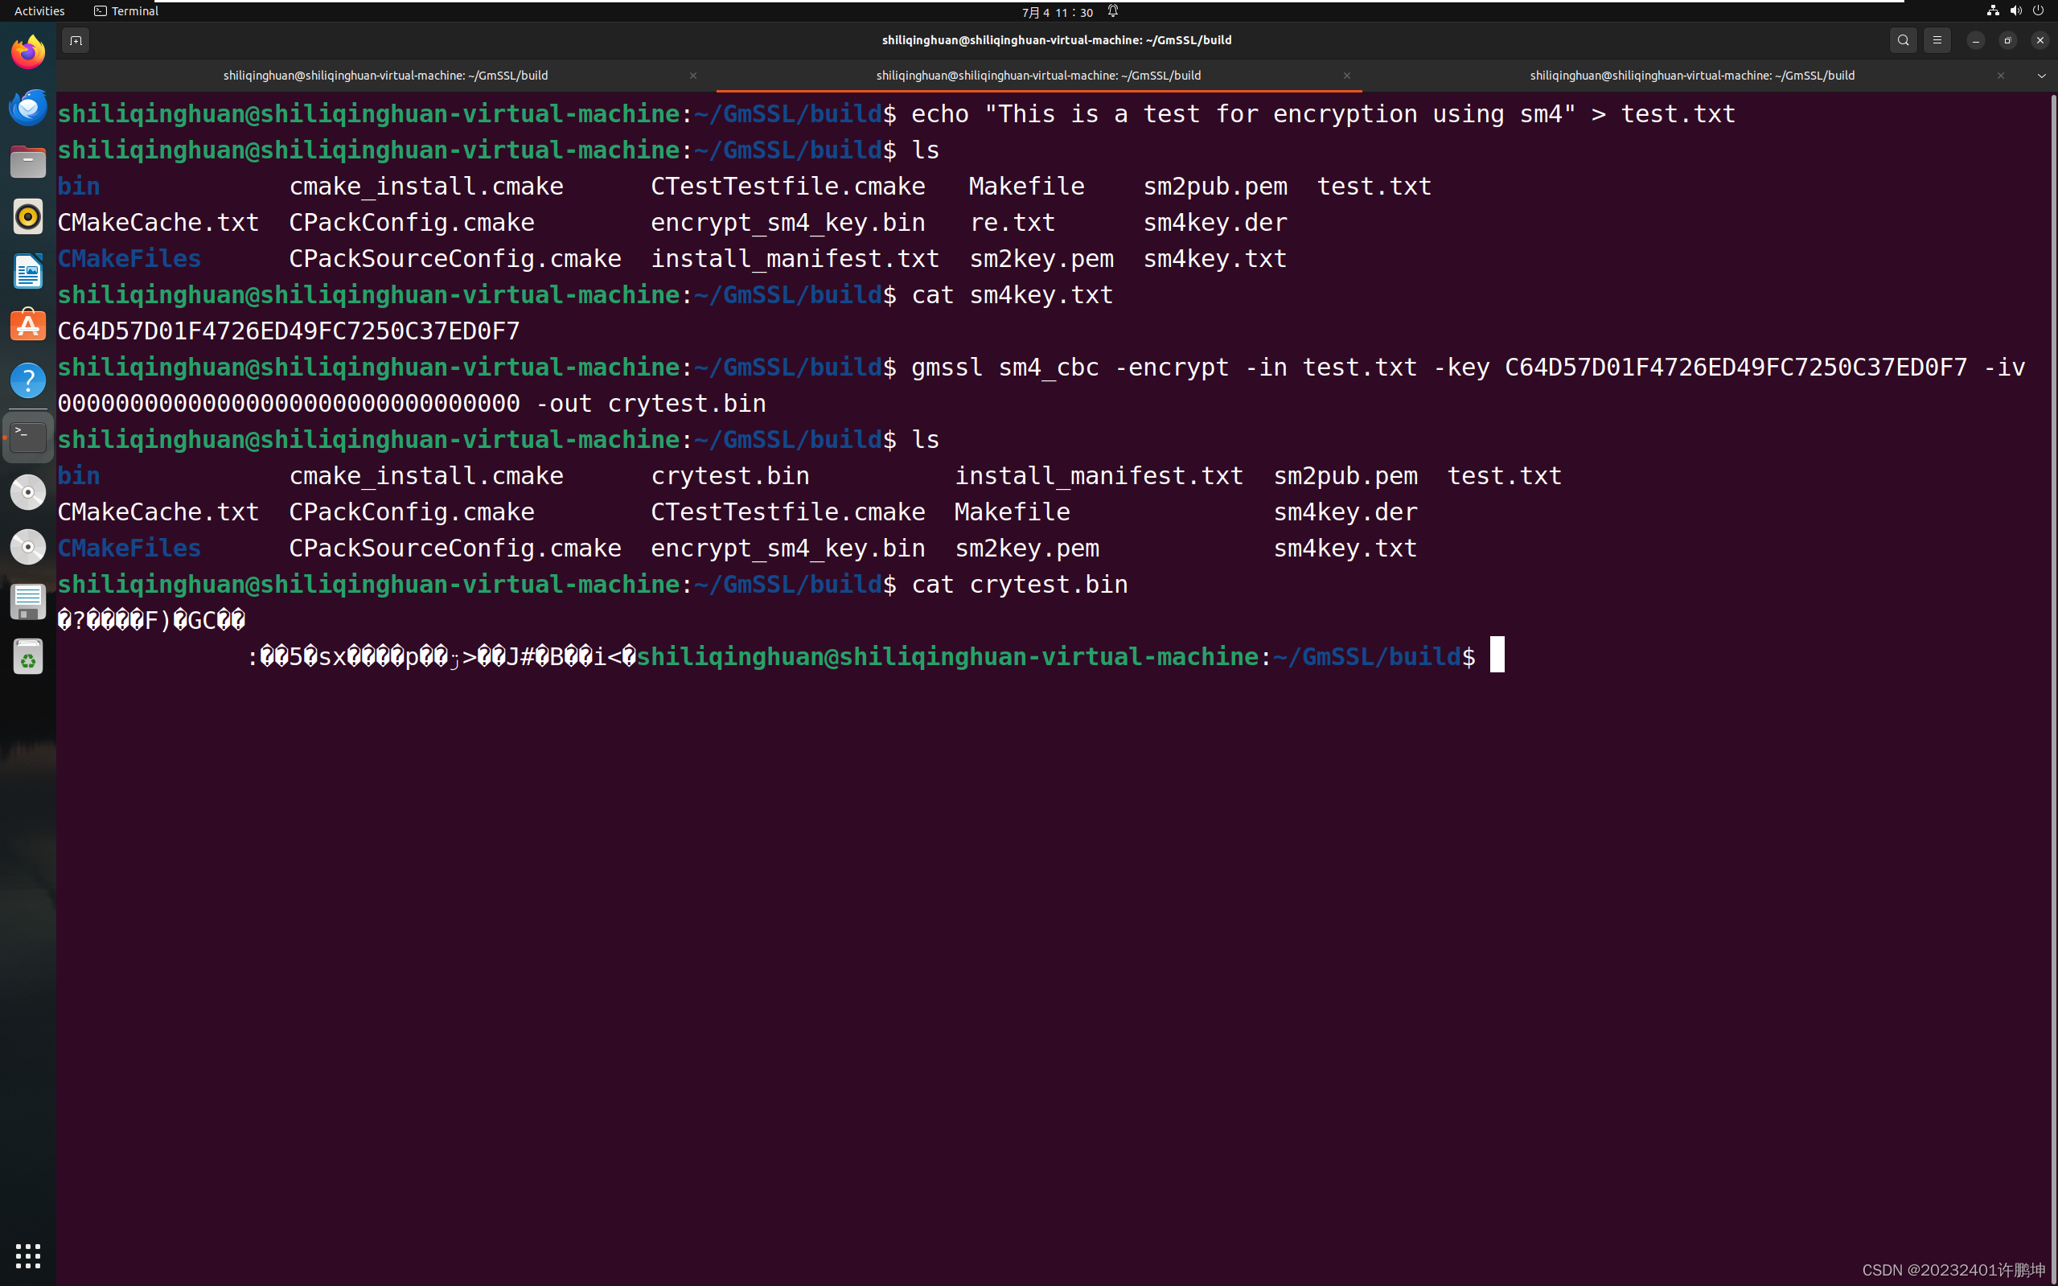Open Firefox from the dock

click(28, 52)
